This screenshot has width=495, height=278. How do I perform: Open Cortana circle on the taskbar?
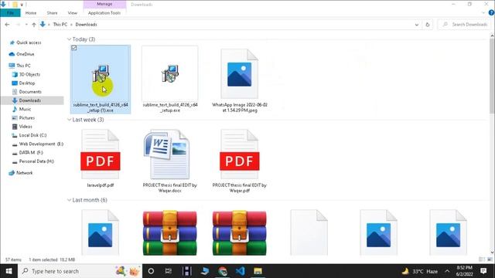pos(151,271)
